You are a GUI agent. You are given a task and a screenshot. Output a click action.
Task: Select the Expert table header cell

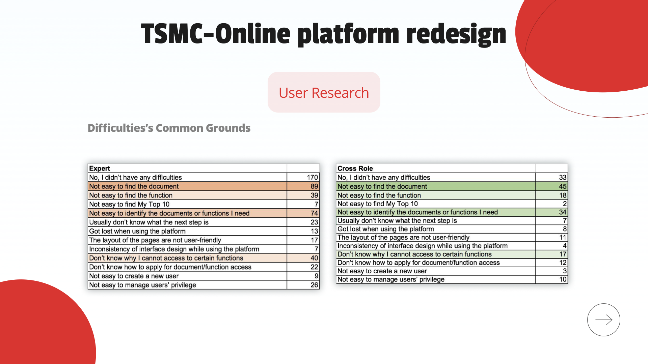coord(187,168)
